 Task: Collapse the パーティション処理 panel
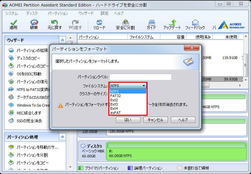pos(63,137)
